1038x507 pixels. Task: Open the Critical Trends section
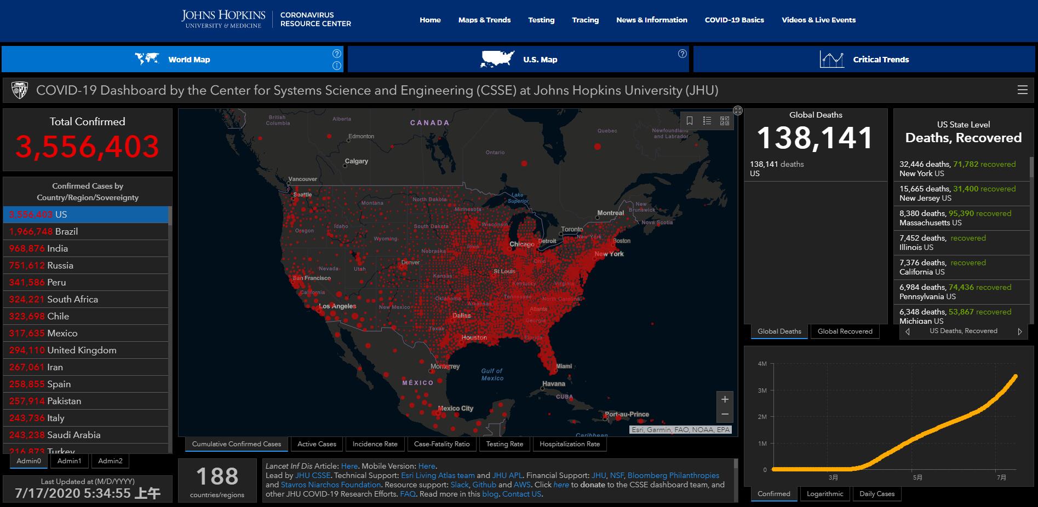coord(864,60)
